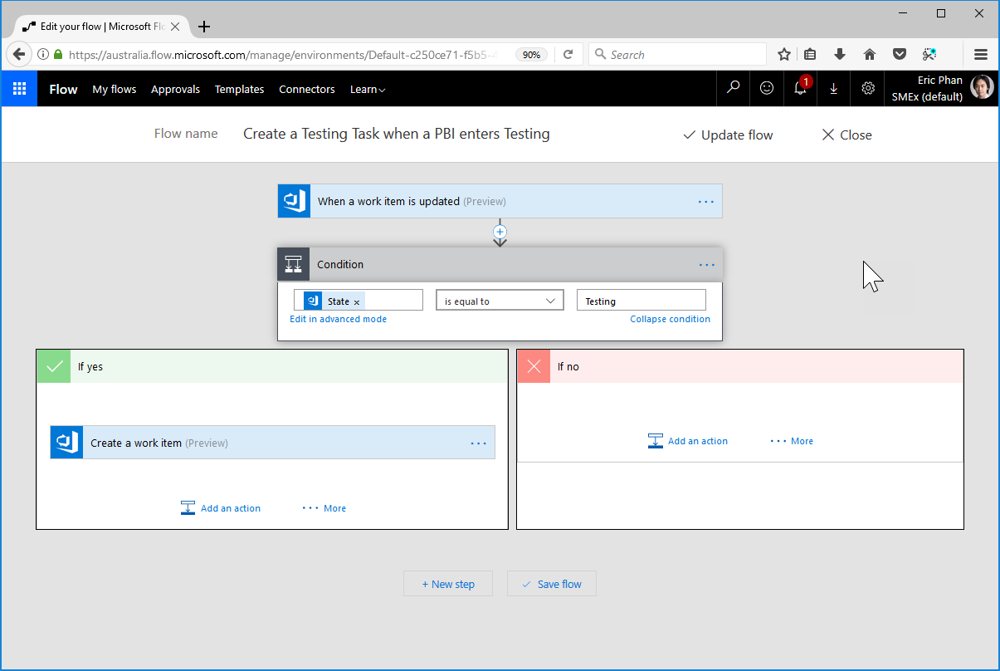
Task: Click the SMEx (default) environment label
Action: [x=927, y=96]
